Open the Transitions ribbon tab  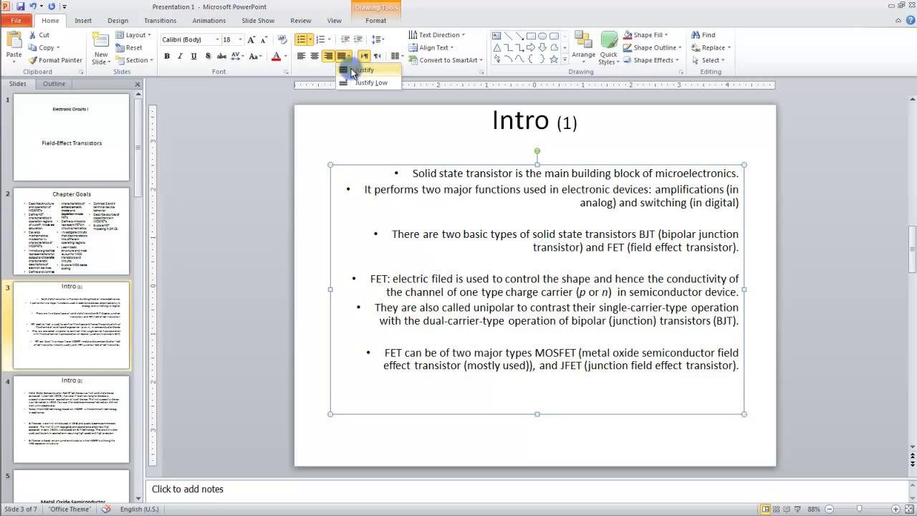pyautogui.click(x=160, y=21)
